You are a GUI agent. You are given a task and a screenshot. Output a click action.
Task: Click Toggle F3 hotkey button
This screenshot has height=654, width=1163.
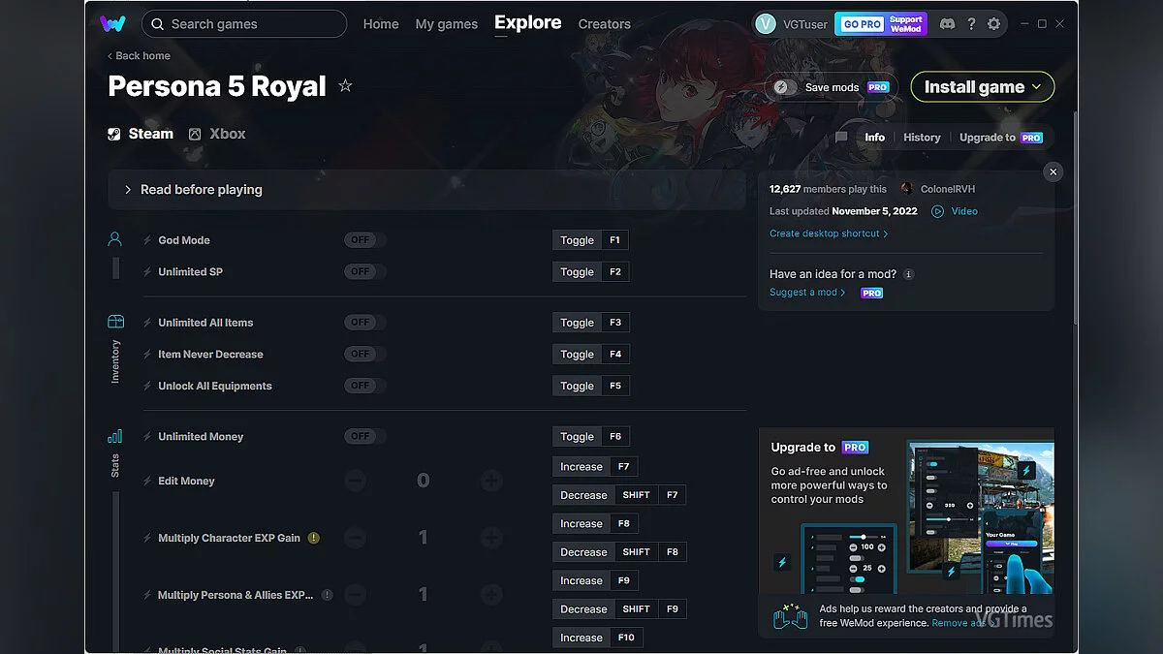point(591,322)
